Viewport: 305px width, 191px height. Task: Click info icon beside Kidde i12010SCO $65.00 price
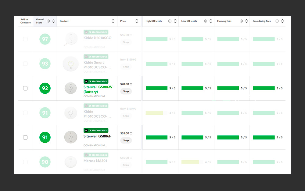pyautogui.click(x=131, y=35)
